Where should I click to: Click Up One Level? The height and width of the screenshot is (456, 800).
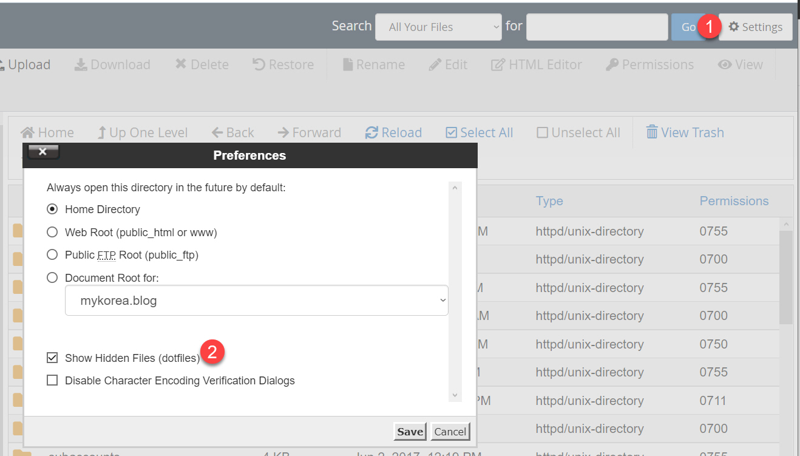coord(143,132)
